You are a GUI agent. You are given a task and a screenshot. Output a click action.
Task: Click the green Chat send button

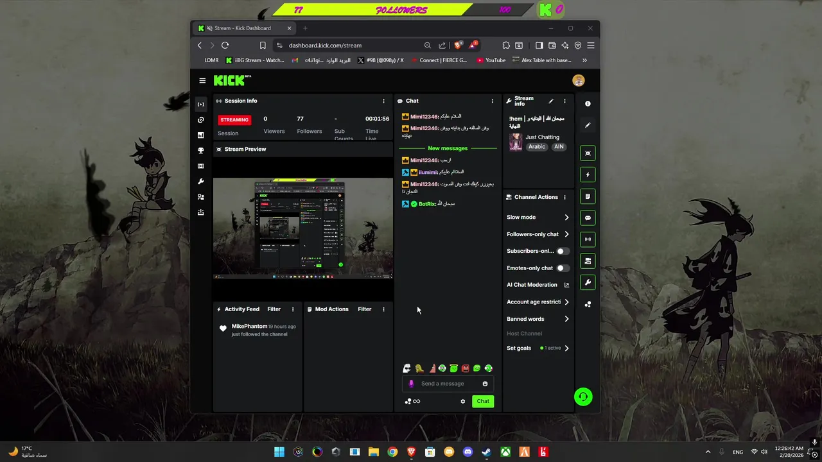click(483, 401)
